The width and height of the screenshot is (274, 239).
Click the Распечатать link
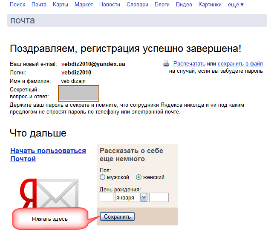click(x=189, y=64)
